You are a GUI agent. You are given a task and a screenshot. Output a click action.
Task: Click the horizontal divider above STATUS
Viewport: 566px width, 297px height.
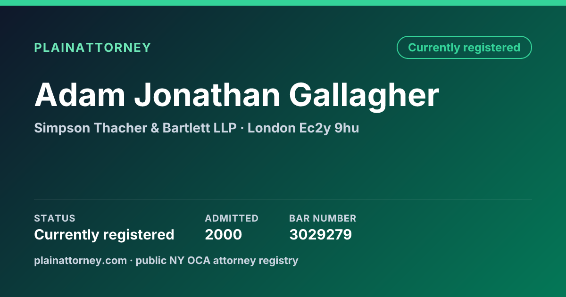(283, 199)
